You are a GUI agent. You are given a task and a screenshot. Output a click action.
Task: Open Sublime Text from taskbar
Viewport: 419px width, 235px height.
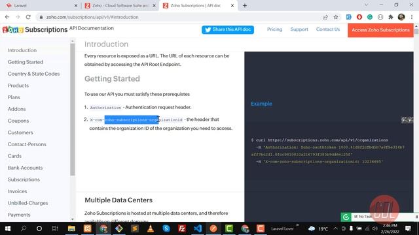click(135, 228)
